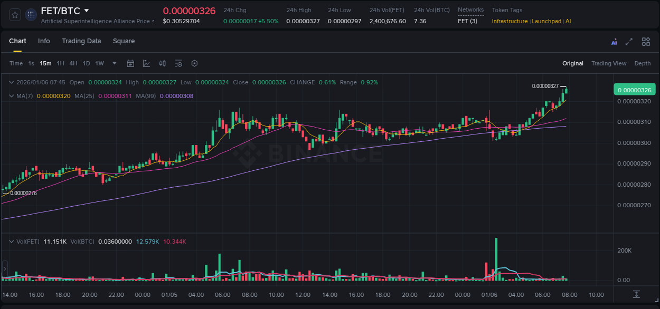
Task: Open the Launchpad token tag link
Action: point(547,21)
